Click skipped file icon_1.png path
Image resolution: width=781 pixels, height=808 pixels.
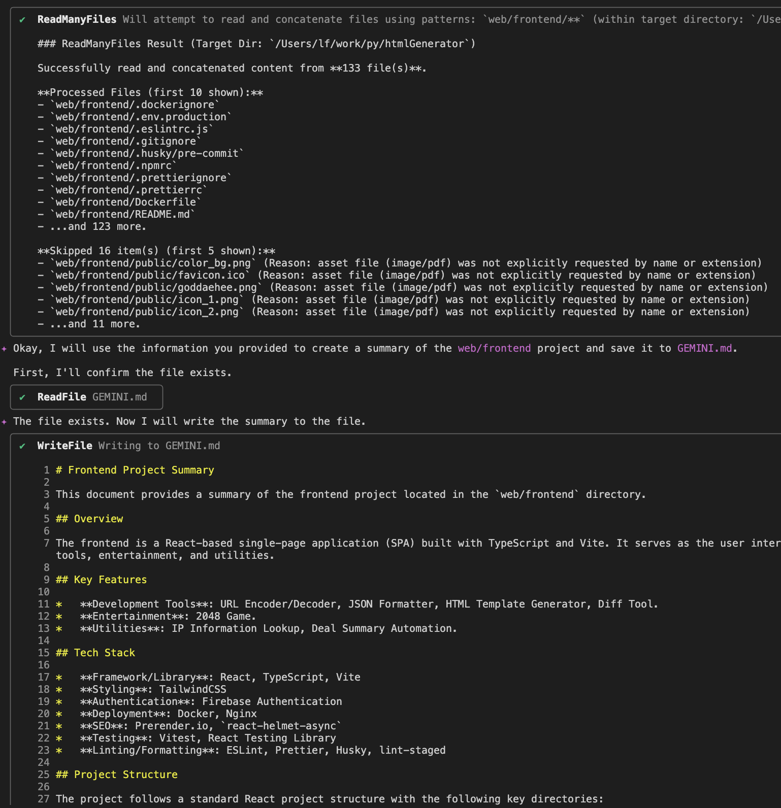[x=147, y=299]
